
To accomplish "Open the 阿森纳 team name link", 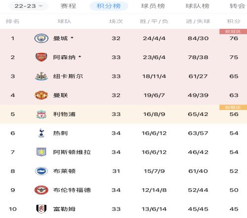I will click(x=64, y=57).
